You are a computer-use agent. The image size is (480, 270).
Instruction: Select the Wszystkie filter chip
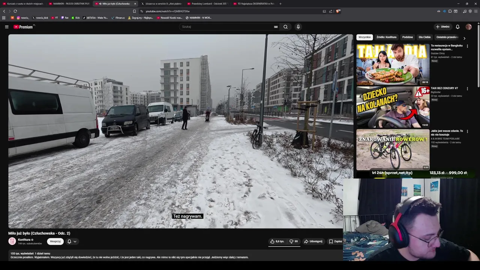[364, 37]
